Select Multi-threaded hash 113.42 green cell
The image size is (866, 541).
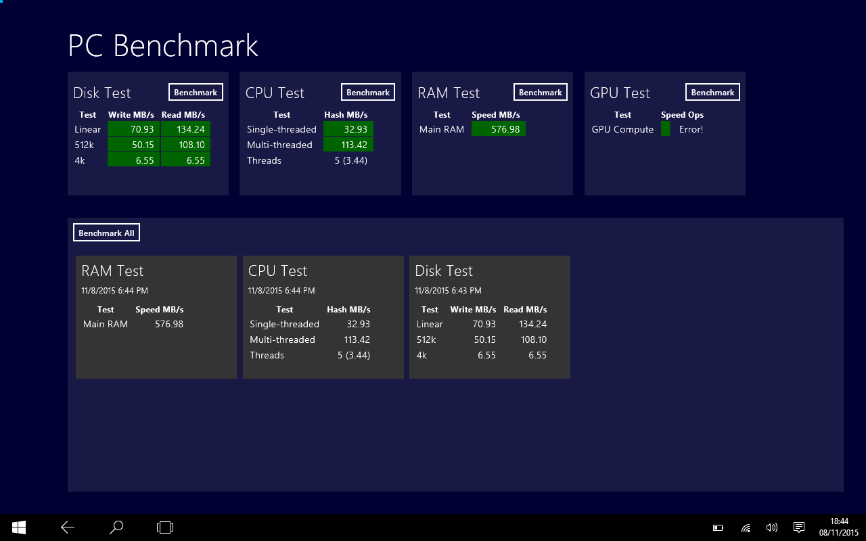point(348,145)
